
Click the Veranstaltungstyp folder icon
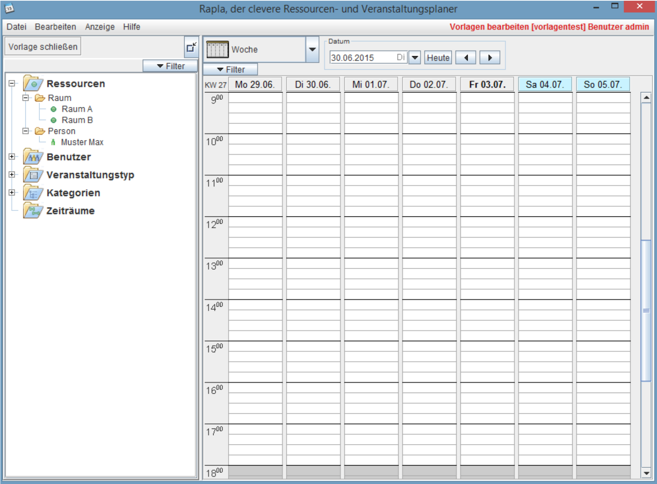pos(33,175)
